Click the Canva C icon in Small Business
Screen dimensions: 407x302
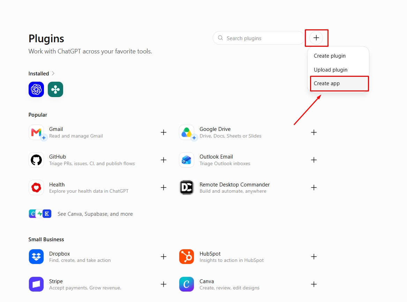(187, 284)
